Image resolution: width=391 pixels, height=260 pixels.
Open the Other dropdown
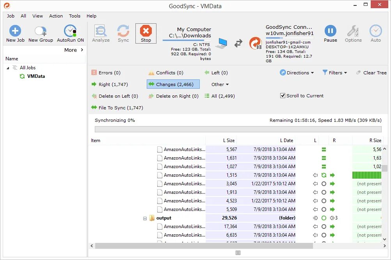pos(220,84)
